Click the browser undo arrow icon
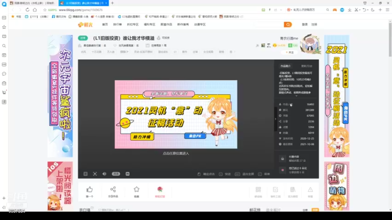Image resolution: width=392 pixels, height=220 pixels. point(364,10)
